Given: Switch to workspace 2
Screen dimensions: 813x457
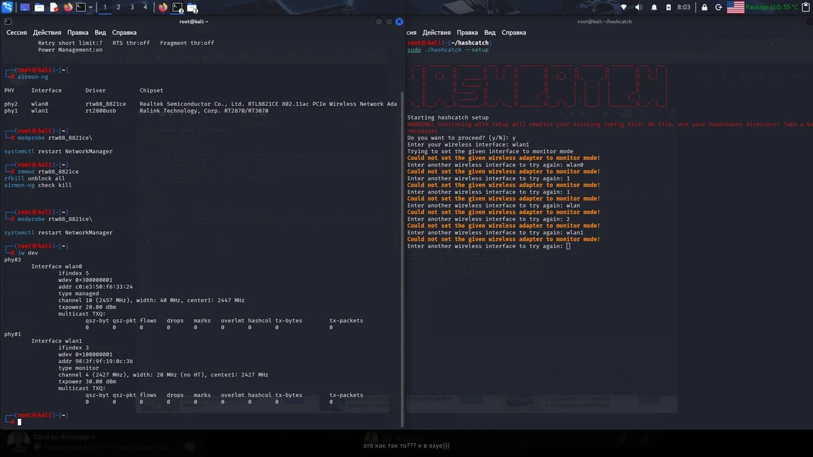Looking at the screenshot, I should 118,7.
